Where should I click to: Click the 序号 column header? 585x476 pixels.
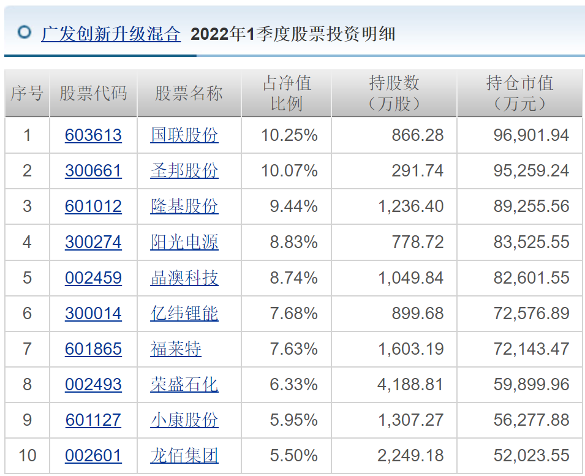[x=27, y=93]
